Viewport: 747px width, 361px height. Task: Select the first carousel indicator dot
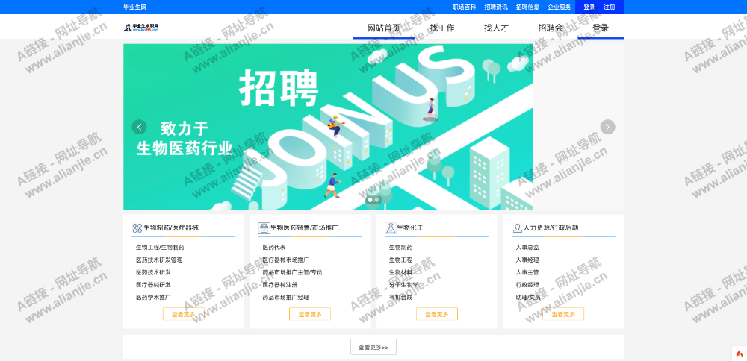click(370, 200)
